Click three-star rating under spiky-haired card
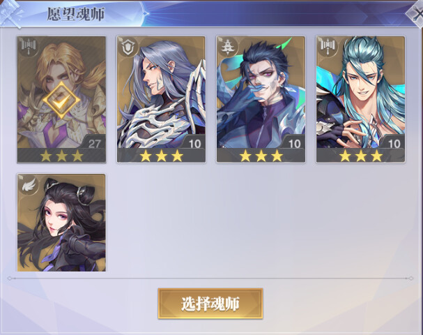Viewport: 423px width, 335px height. tap(261, 156)
